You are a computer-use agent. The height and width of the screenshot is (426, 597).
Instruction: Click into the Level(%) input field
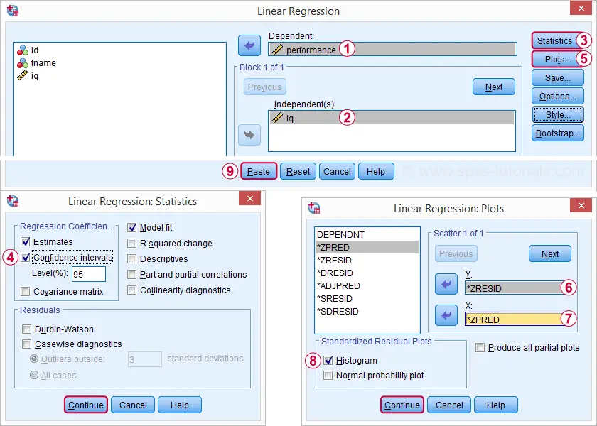pos(89,274)
